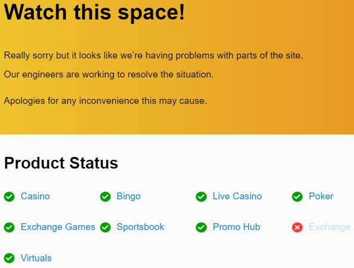Click the green check icon beside Bingo
This screenshot has height=268, width=354.
pyautogui.click(x=106, y=196)
